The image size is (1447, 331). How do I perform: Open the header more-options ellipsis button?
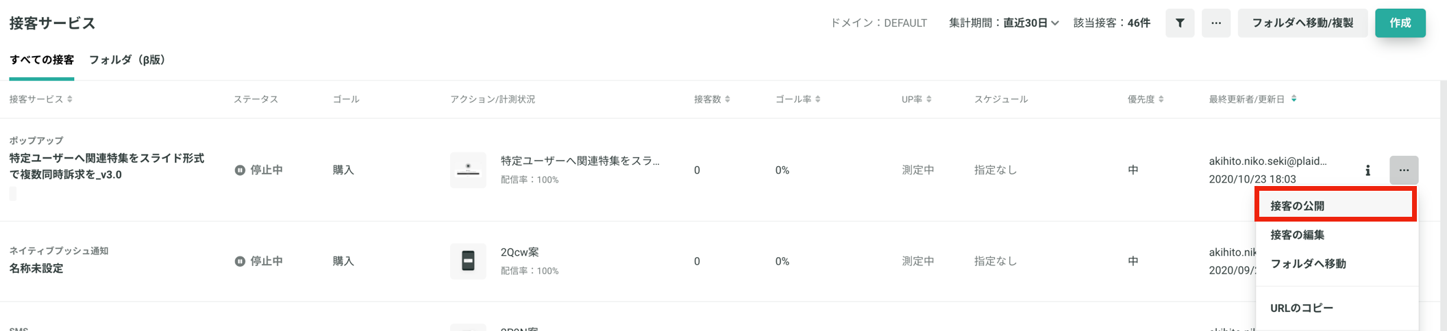tap(1216, 23)
